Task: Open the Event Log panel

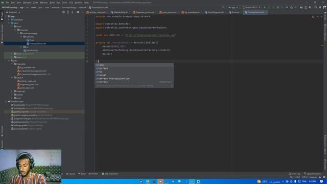Action: (x=294, y=174)
